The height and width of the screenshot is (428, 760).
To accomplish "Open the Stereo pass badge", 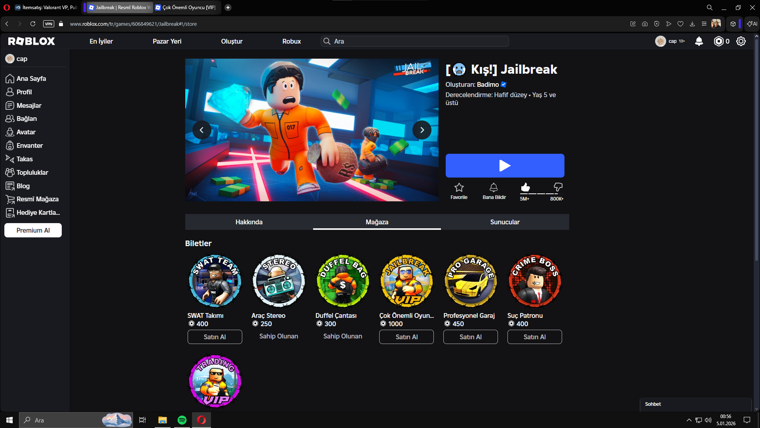I will pos(279,281).
